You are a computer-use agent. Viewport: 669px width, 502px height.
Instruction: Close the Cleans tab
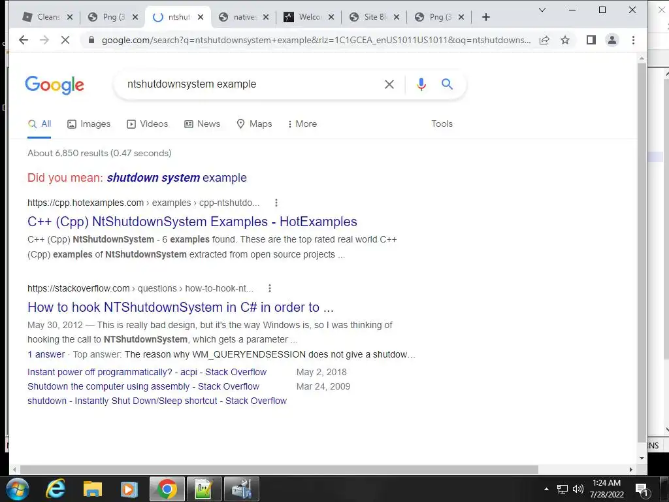point(70,17)
